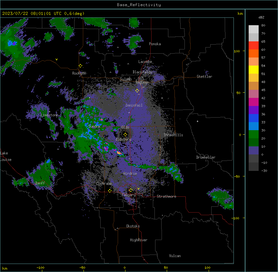Click the white plus marker west of Drumheller
278x272 pixels.
[197, 121]
